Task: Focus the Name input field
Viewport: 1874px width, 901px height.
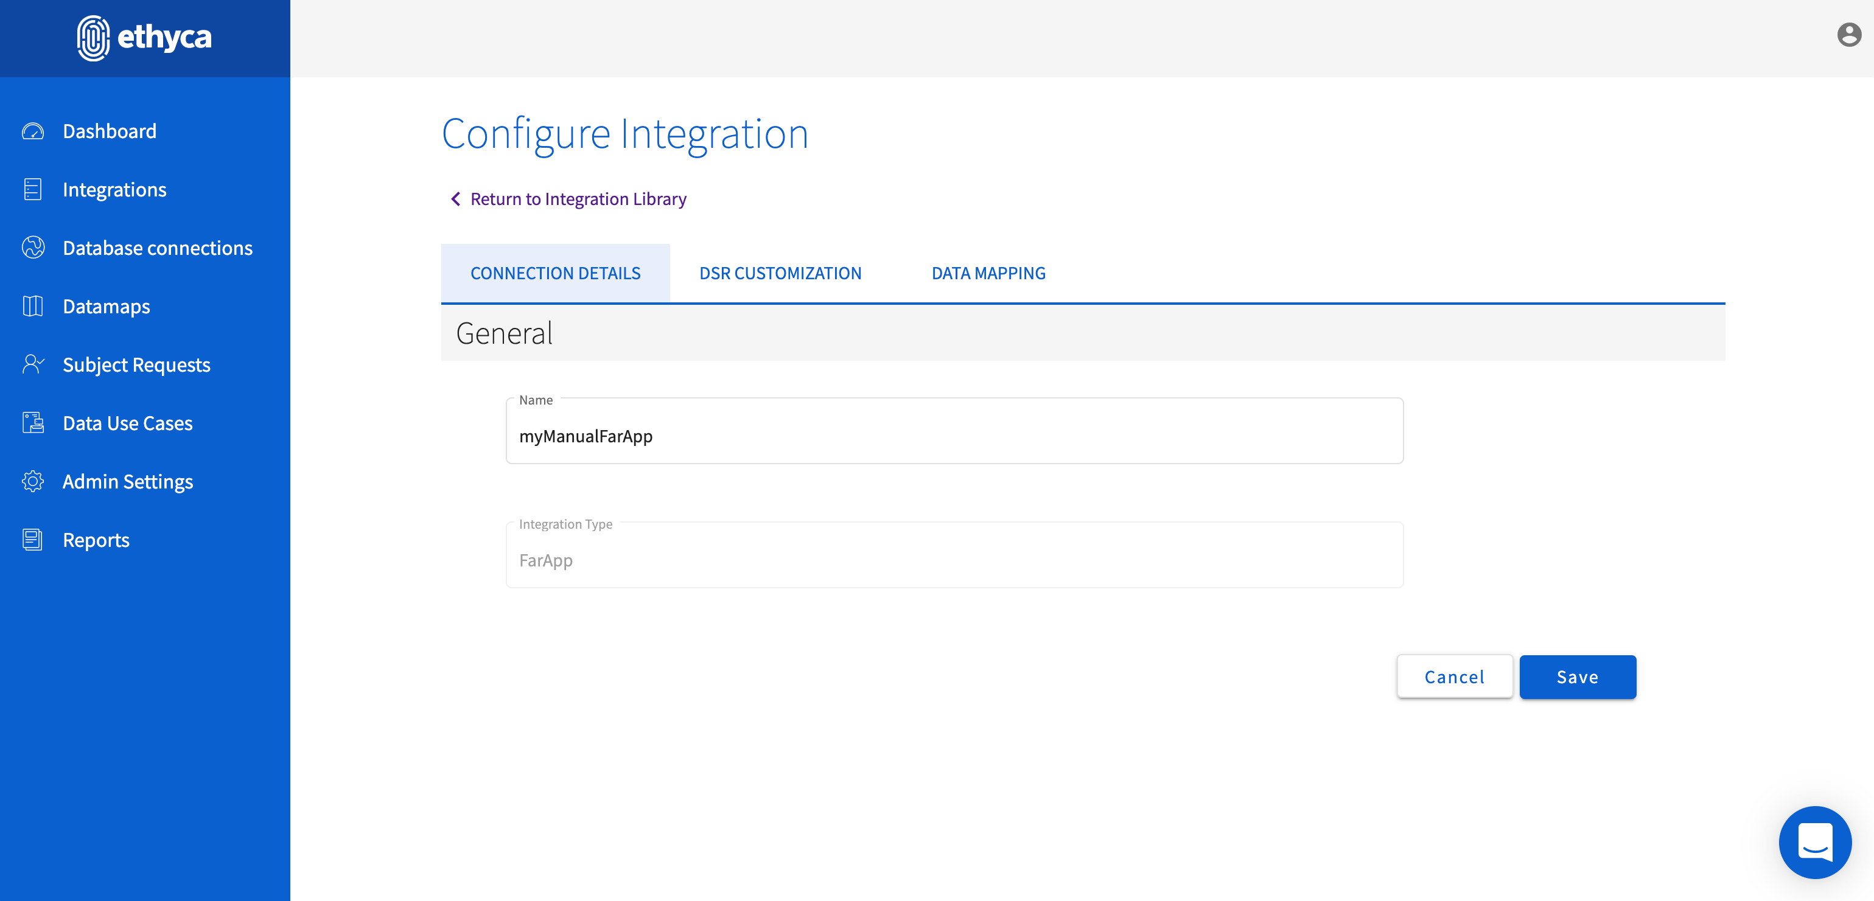Action: [954, 436]
